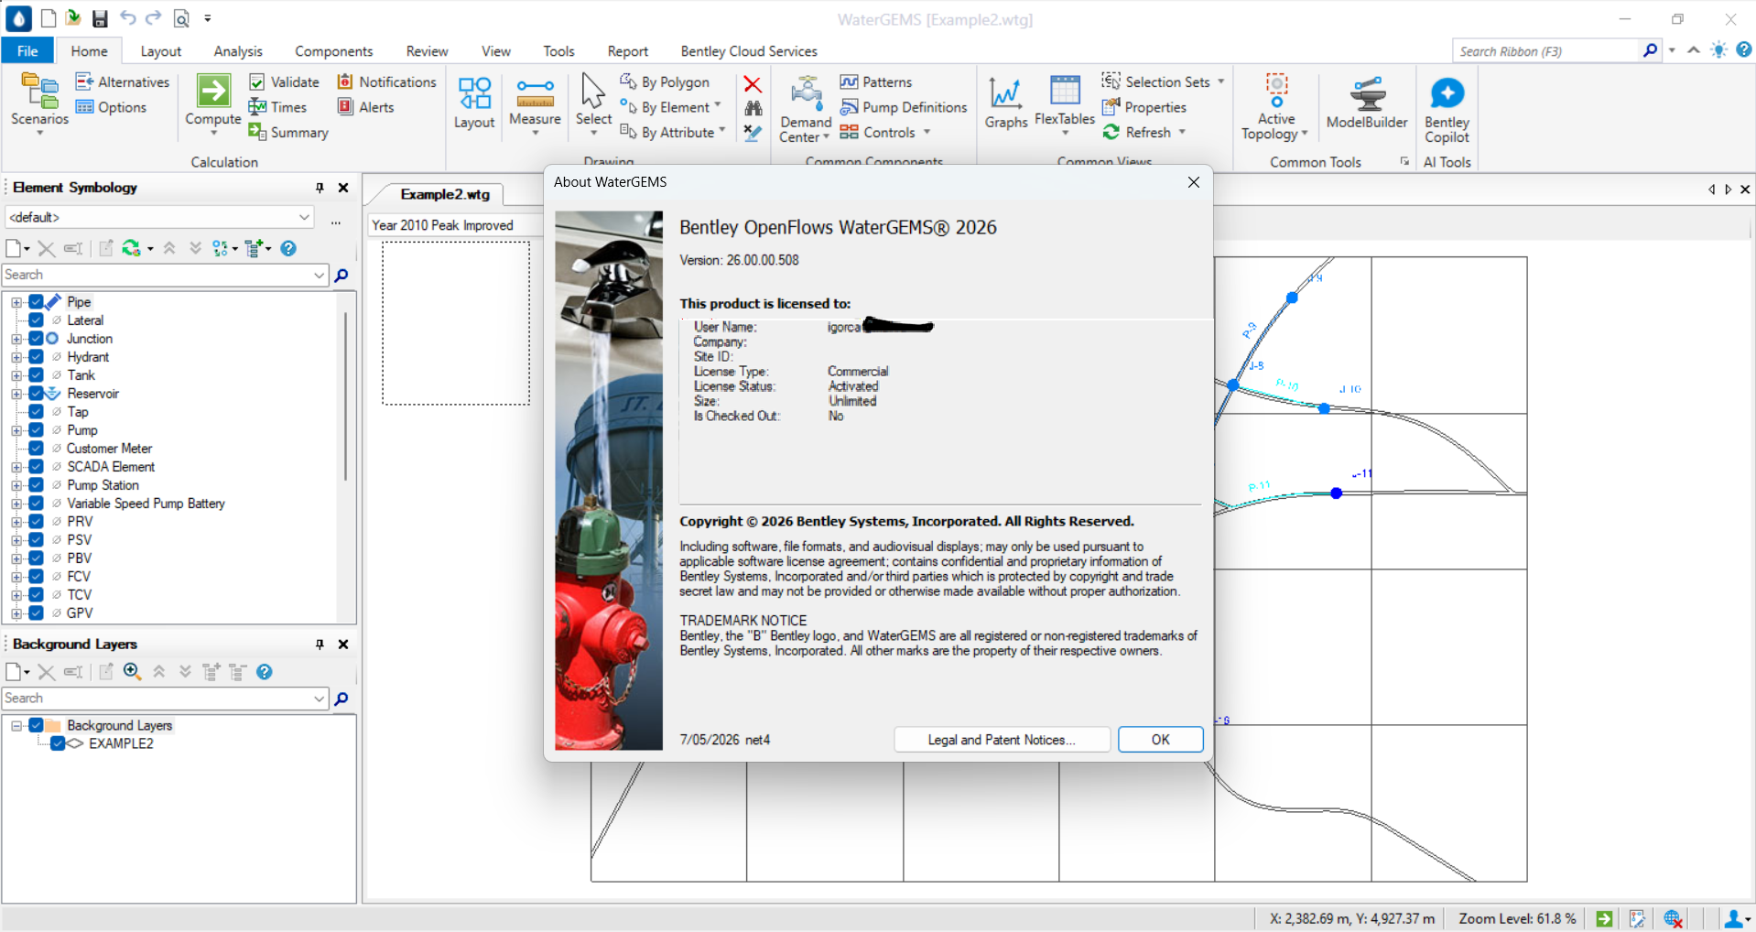Open Alternatives manager

click(123, 81)
